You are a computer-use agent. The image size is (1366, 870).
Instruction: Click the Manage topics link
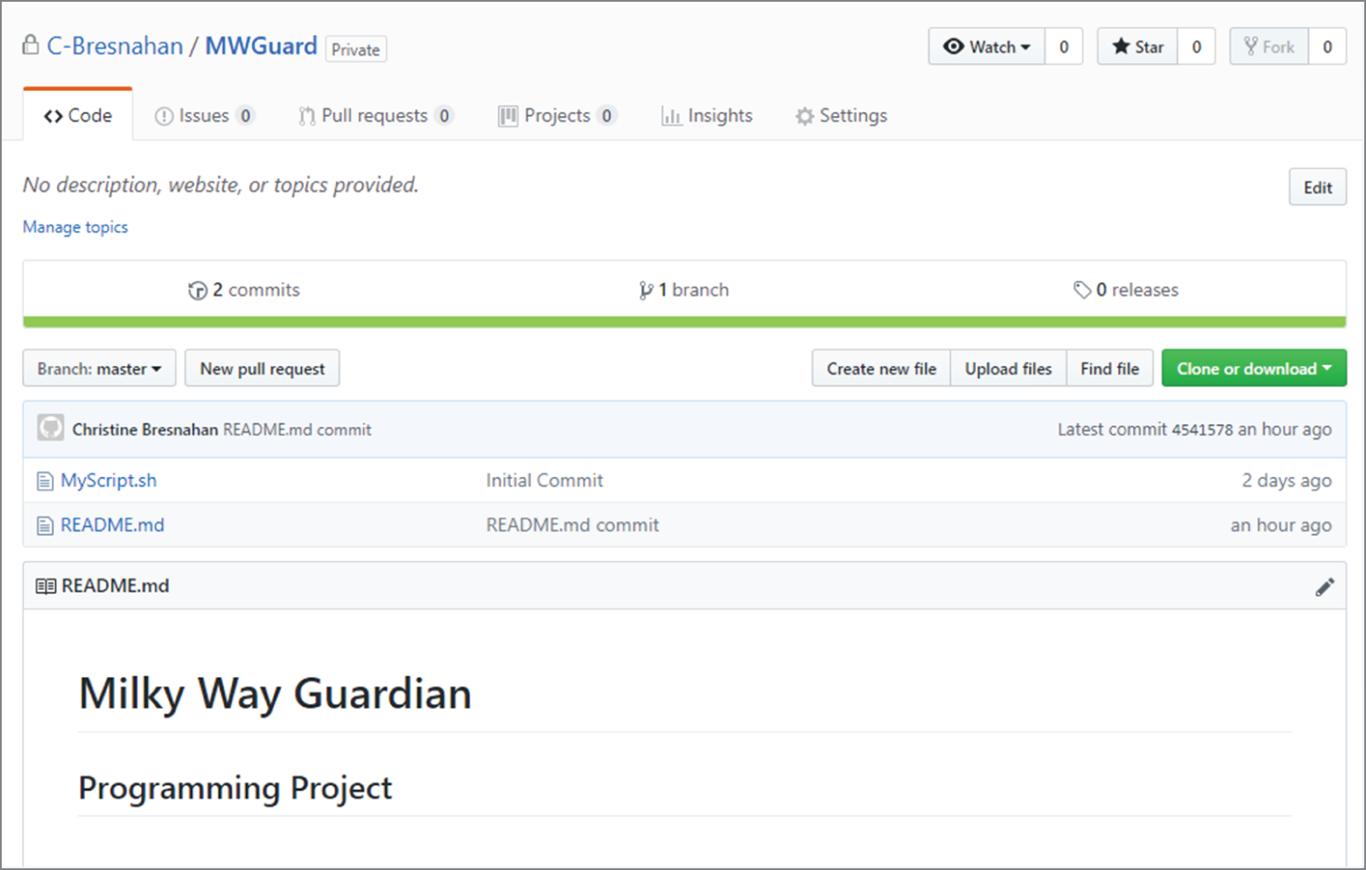pos(75,227)
